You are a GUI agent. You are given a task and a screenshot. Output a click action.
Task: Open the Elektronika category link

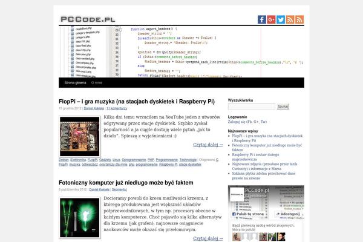(x=78, y=160)
